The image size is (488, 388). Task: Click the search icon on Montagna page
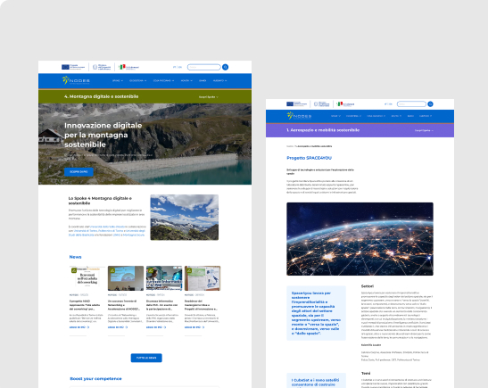[226, 67]
